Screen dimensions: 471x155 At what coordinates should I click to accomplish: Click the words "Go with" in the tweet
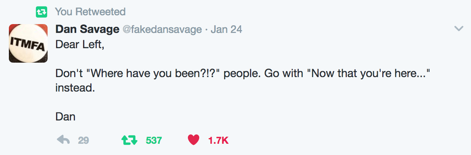click(283, 73)
